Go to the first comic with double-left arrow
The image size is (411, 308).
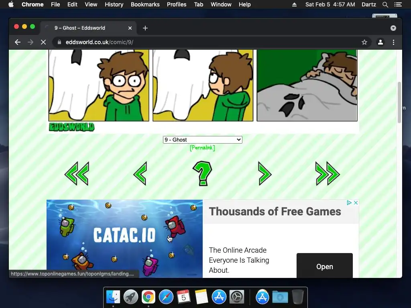coord(77,173)
